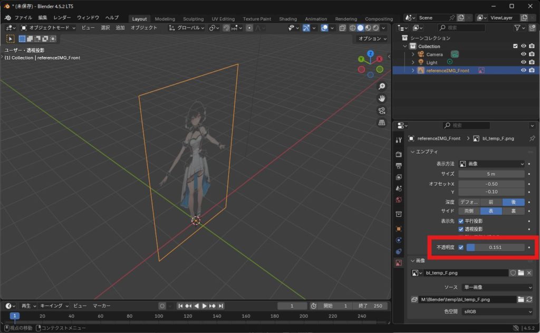This screenshot has height=333, width=540.
Task: Uncheck the 不透明度 checkbox
Action: [x=461, y=247]
